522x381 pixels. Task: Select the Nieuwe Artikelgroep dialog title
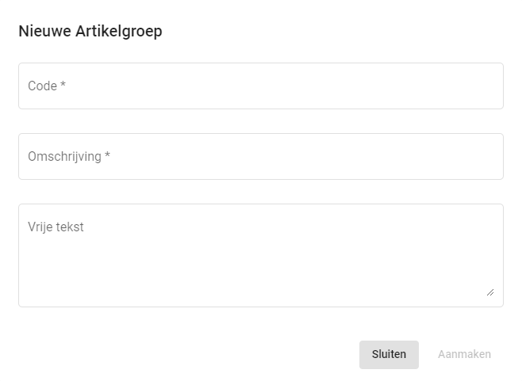(x=90, y=32)
